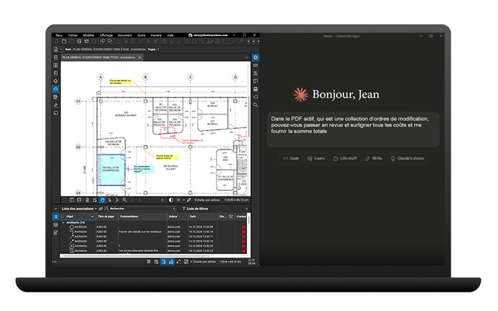Open the Spaces location pin icon in right sidebar
This screenshot has height=311, width=498.
(x=255, y=73)
